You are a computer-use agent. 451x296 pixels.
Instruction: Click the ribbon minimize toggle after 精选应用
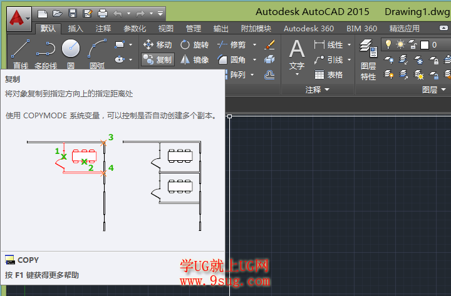click(x=443, y=28)
